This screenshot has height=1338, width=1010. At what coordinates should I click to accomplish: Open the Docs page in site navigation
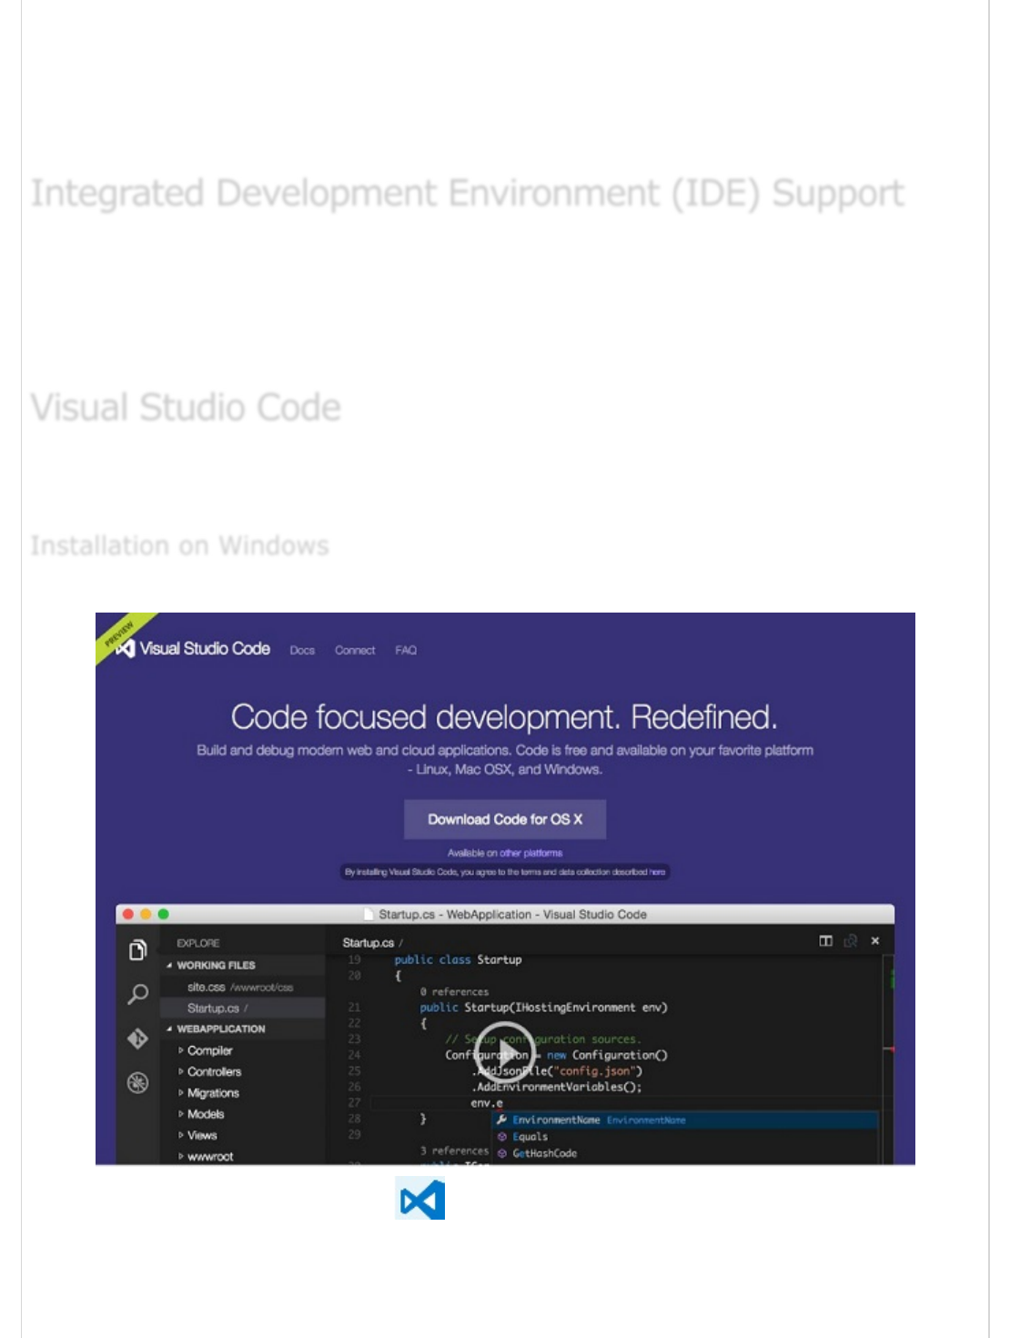click(302, 650)
